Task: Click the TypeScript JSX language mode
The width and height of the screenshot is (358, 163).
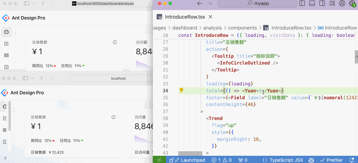Action: click(x=286, y=160)
